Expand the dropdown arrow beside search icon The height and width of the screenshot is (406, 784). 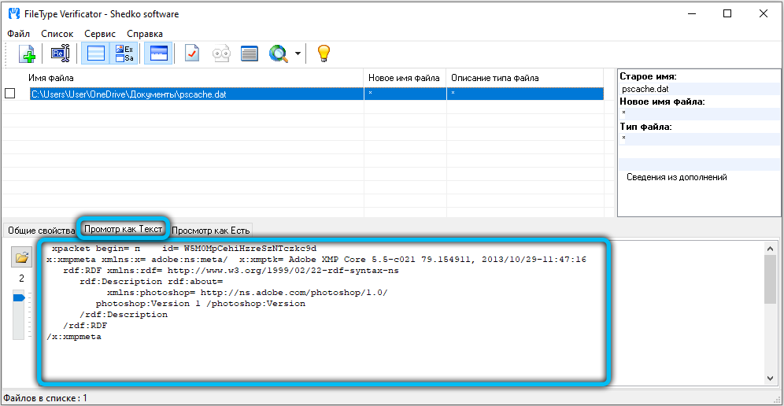point(298,54)
